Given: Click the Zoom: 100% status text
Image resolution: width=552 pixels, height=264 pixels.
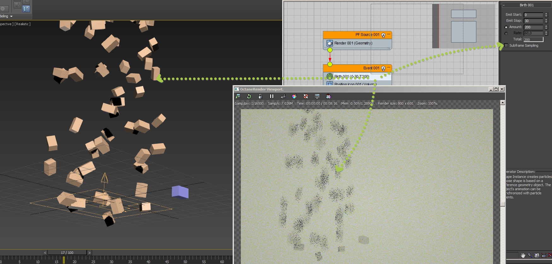Looking at the screenshot, I should click(x=428, y=103).
